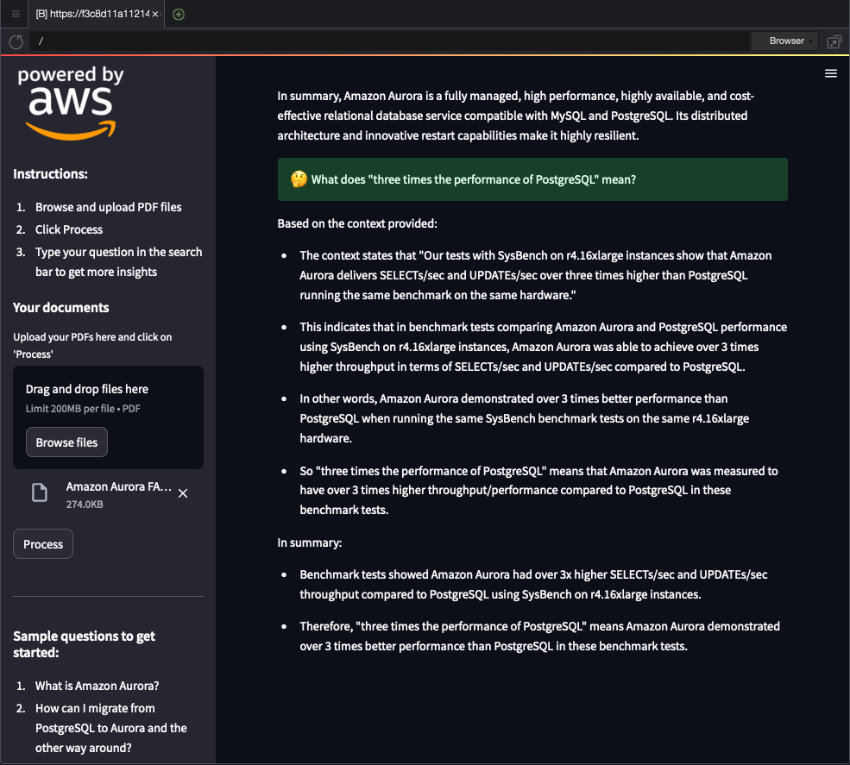Click the AWS logo
Screen dimensions: 850x765
click(71, 103)
